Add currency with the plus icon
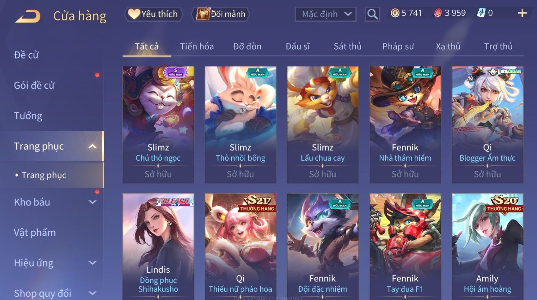 pos(522,13)
